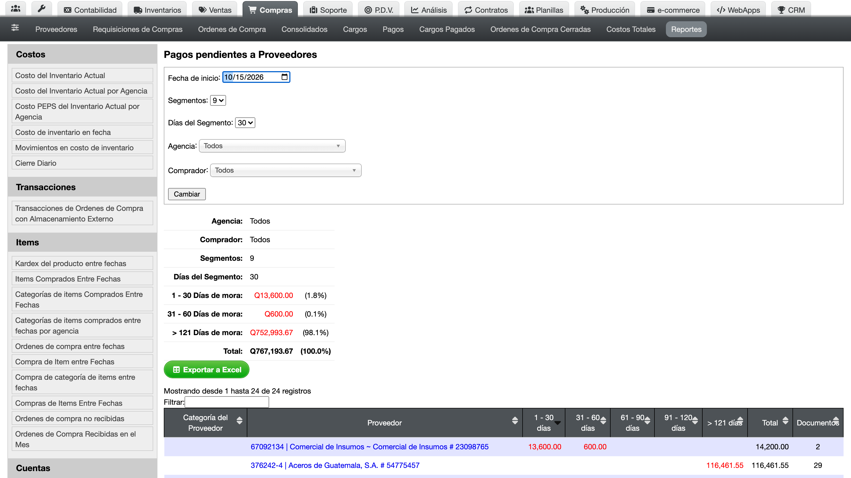The image size is (851, 478).
Task: Open the Días del Segmento dropdown
Action: point(245,123)
